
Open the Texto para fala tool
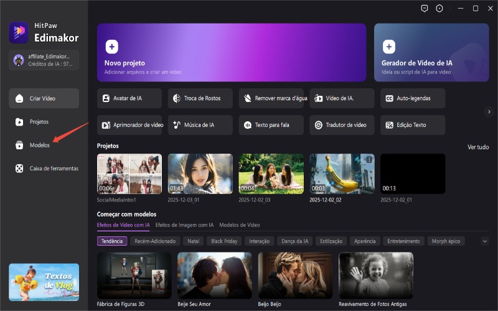click(271, 125)
